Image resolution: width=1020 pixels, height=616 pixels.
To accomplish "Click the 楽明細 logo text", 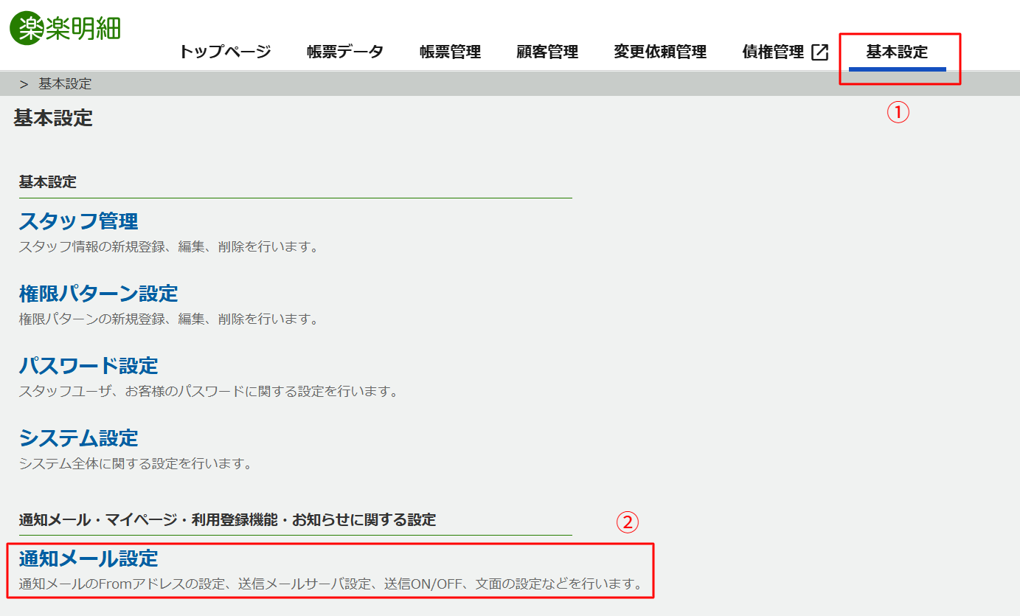I will 83,28.
